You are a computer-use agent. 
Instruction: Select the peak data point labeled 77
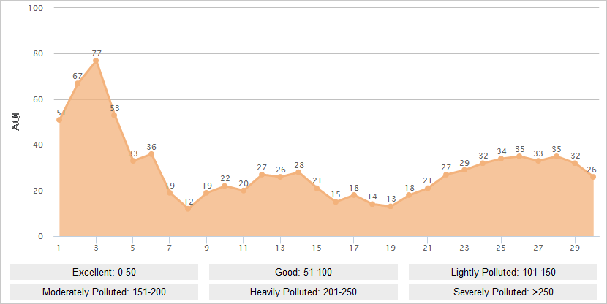pos(96,61)
